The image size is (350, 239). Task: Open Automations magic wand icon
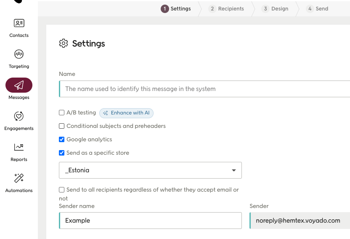(x=19, y=178)
